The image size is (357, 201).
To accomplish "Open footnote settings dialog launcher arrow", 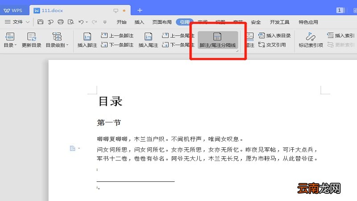I will [x=237, y=51].
